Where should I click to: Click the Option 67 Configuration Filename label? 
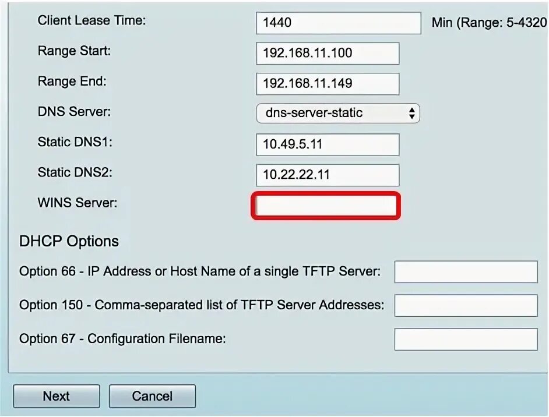click(122, 338)
